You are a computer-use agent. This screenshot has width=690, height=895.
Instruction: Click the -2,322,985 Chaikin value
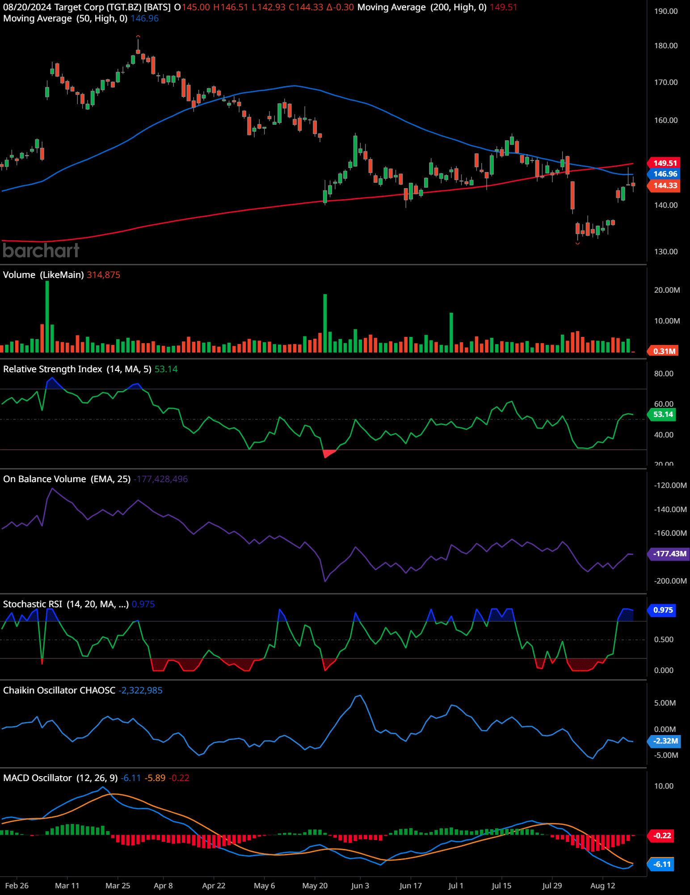[x=140, y=690]
